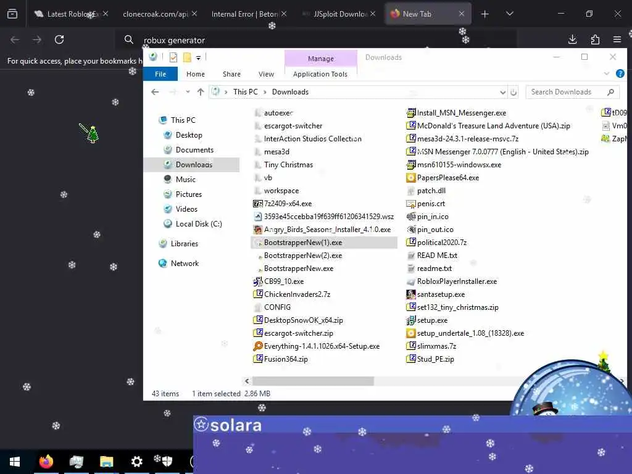632x474 pixels.
Task: Open Application Tools ribbon tab
Action: 320,74
